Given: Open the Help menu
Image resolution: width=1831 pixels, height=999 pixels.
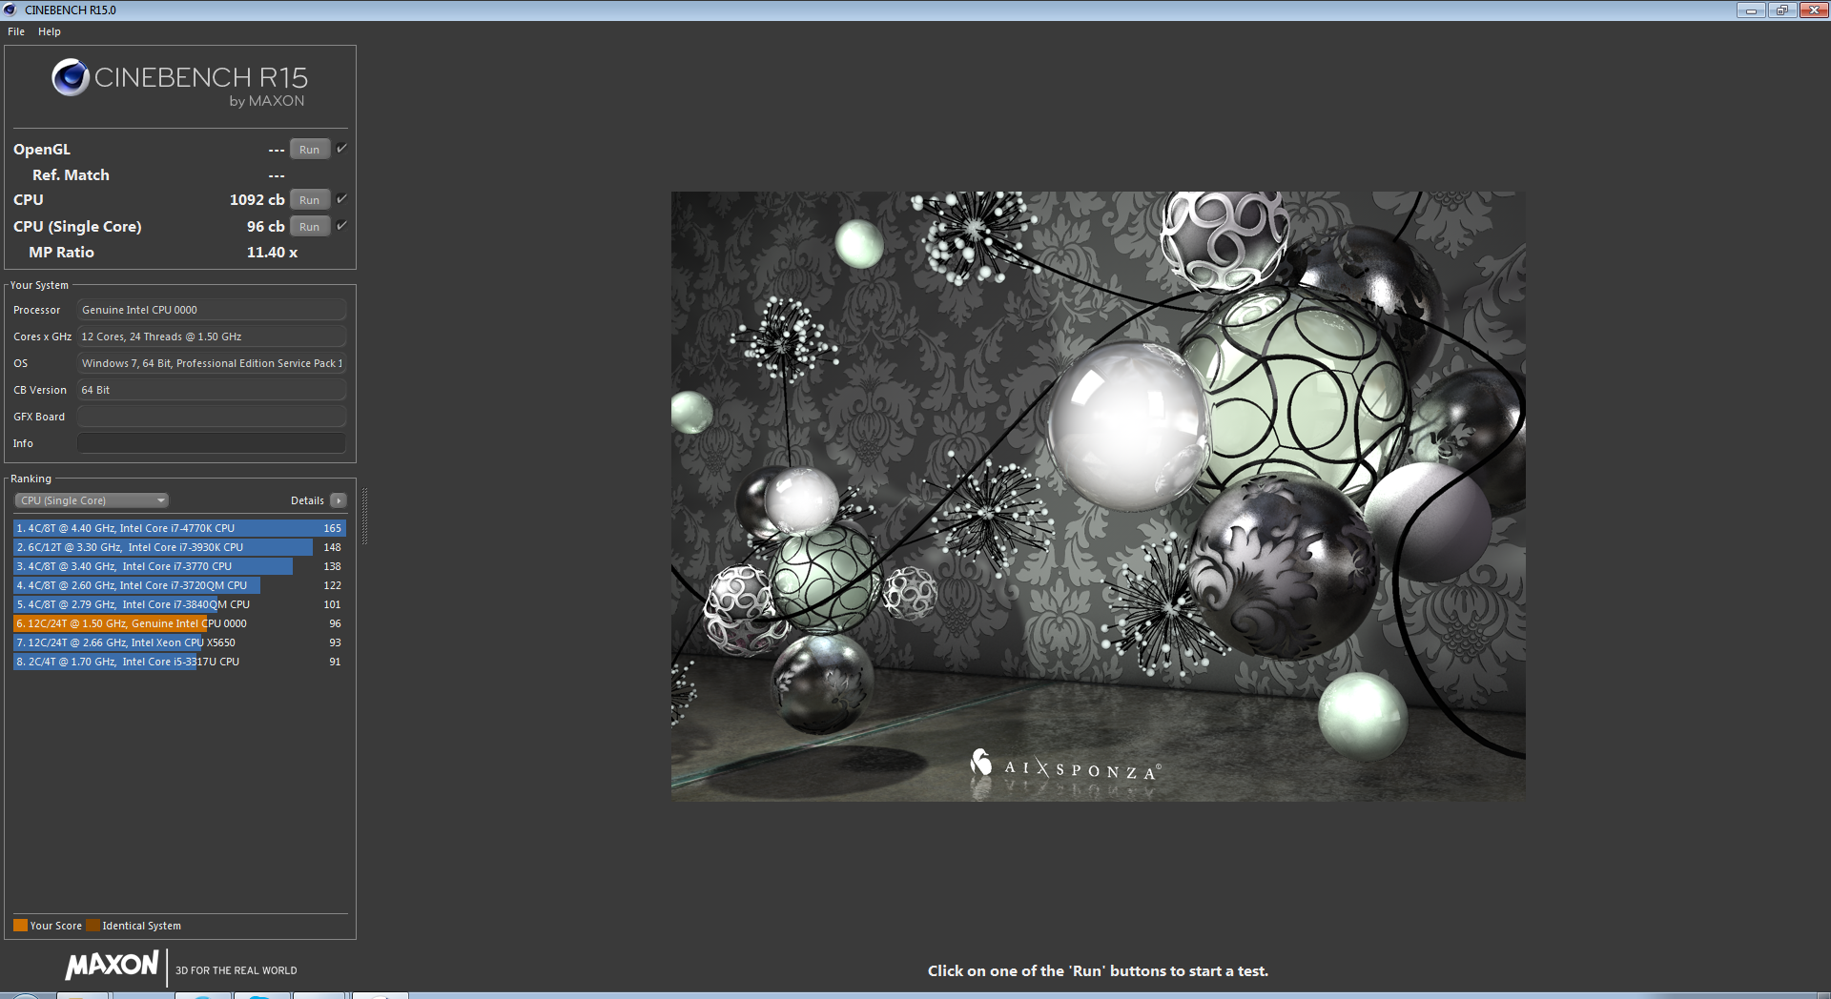Looking at the screenshot, I should (50, 31).
